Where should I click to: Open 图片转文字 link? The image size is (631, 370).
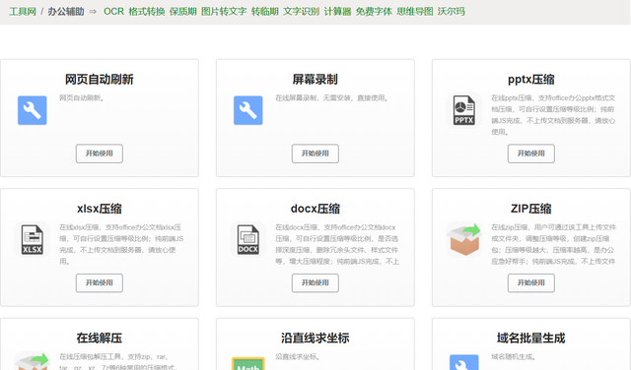tap(224, 11)
